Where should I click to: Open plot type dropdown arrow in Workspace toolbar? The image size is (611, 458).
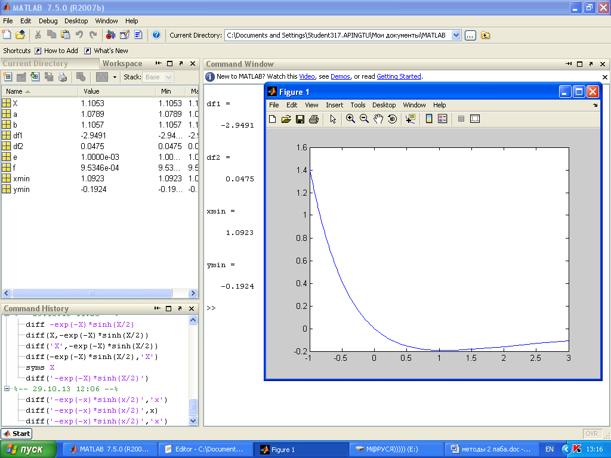coord(115,77)
